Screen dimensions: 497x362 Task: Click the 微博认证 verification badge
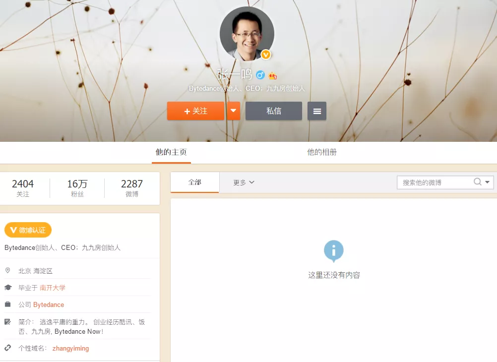tap(28, 230)
